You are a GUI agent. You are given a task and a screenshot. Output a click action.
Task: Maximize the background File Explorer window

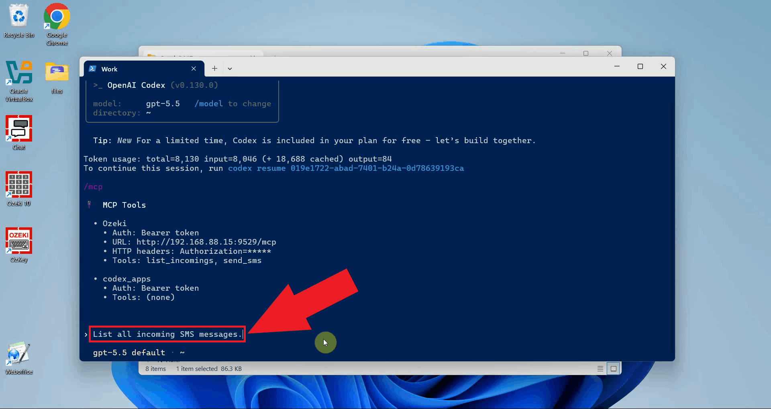(586, 53)
